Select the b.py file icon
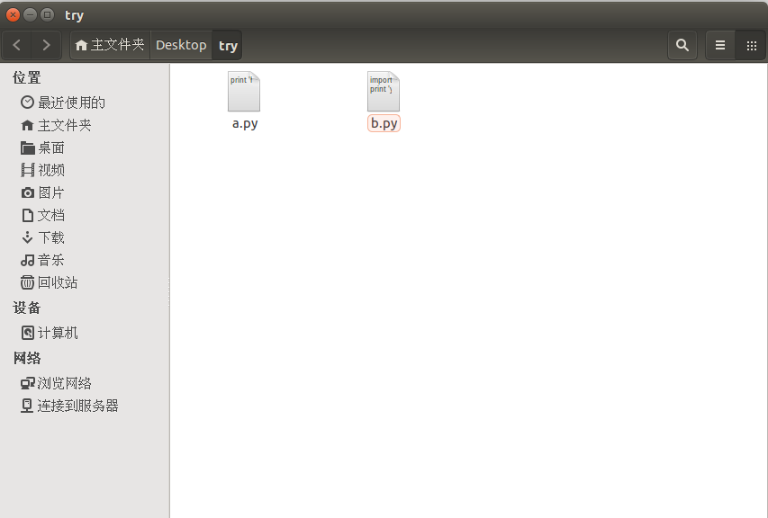 click(384, 92)
